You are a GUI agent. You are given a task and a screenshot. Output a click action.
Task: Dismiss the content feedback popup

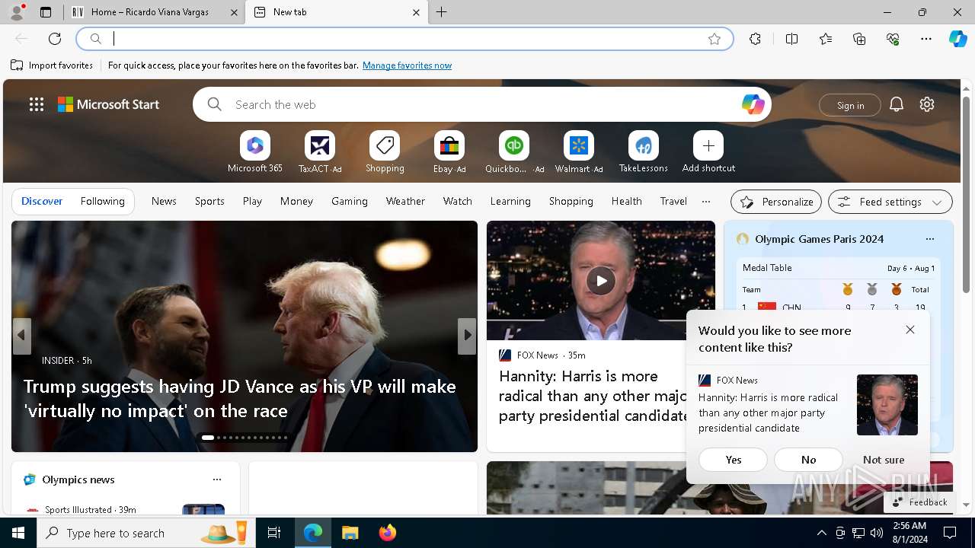pyautogui.click(x=910, y=330)
